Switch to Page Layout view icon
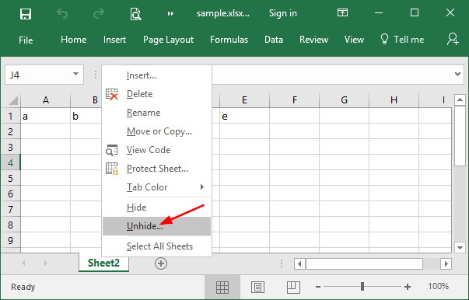 click(257, 287)
